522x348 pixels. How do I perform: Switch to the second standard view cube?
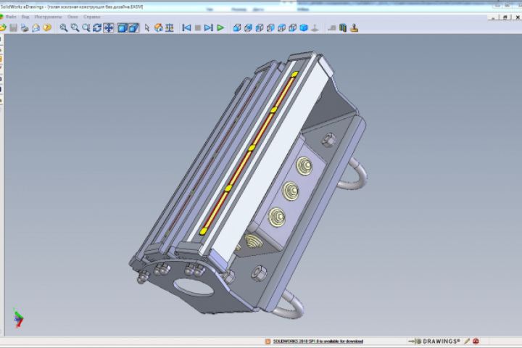click(x=248, y=28)
